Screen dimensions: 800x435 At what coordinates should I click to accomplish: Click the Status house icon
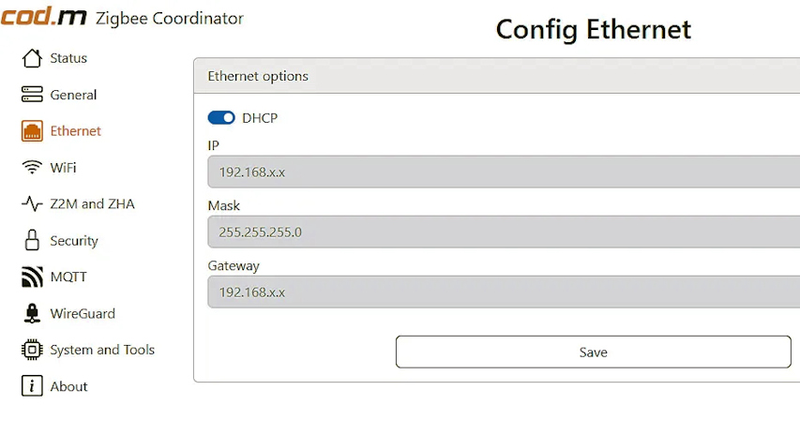pos(32,58)
